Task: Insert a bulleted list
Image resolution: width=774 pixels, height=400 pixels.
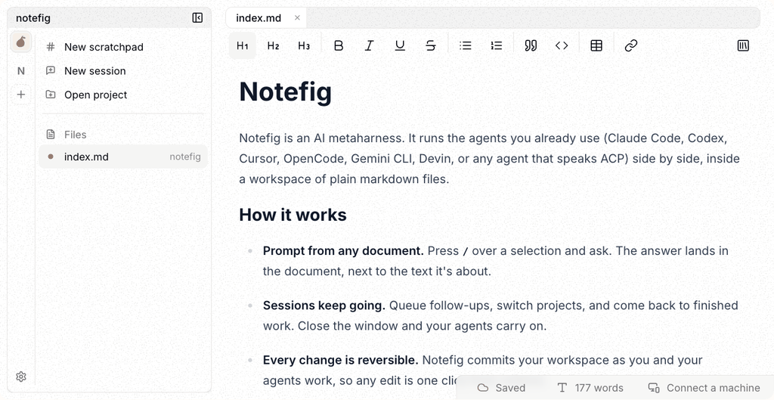Action: [x=466, y=45]
